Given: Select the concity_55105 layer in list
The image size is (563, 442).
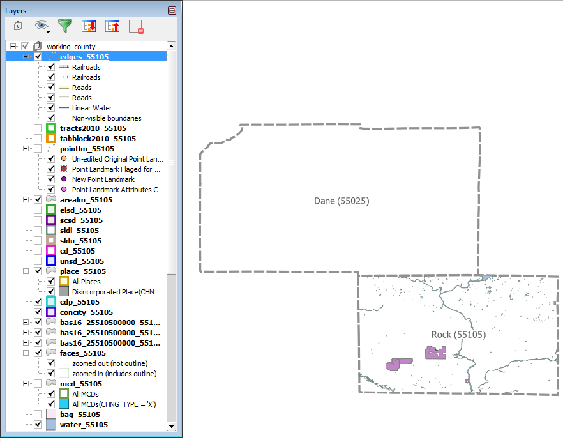Looking at the screenshot, I should 86,312.
